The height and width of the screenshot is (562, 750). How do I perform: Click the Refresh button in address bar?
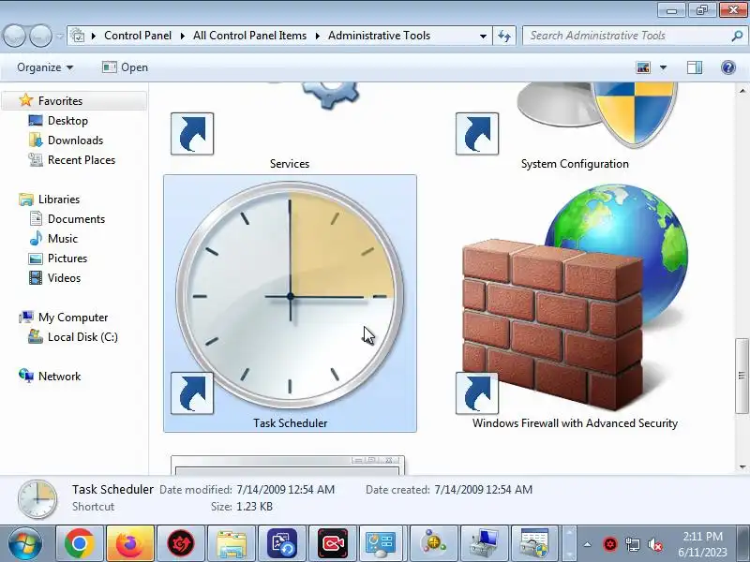(504, 36)
